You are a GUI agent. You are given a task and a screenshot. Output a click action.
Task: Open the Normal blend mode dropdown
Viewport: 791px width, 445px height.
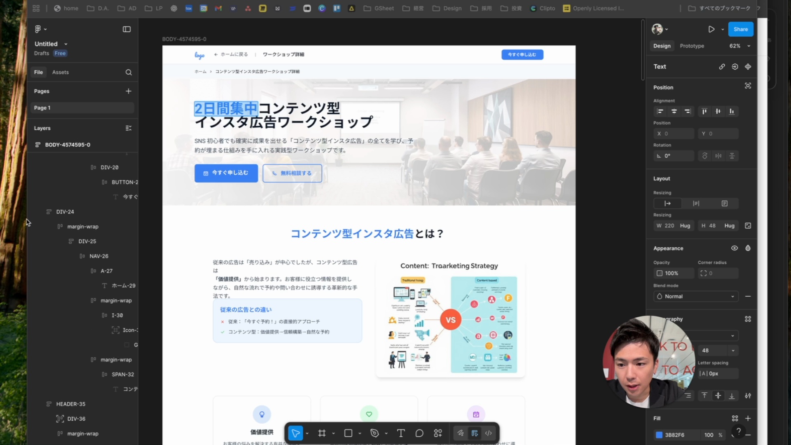pos(695,296)
